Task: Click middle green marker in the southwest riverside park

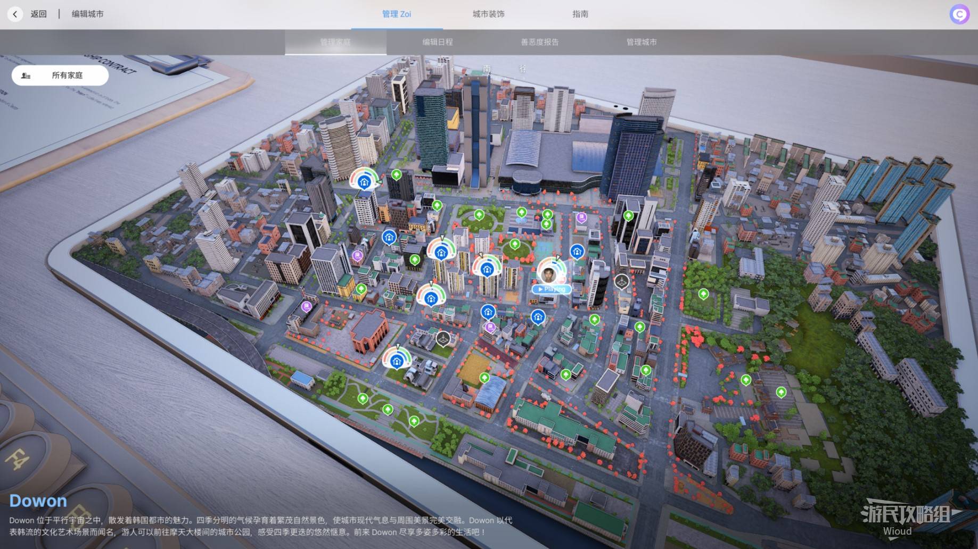Action: [x=388, y=410]
